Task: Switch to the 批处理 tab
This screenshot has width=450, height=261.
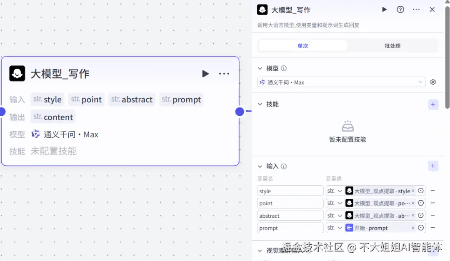Action: (392, 46)
